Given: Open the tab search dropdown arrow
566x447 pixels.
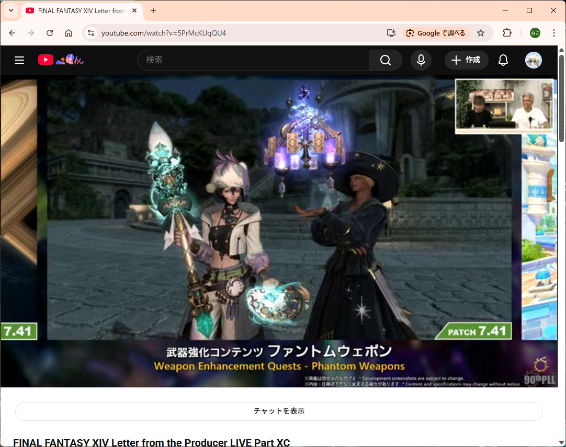Looking at the screenshot, I should point(11,10).
